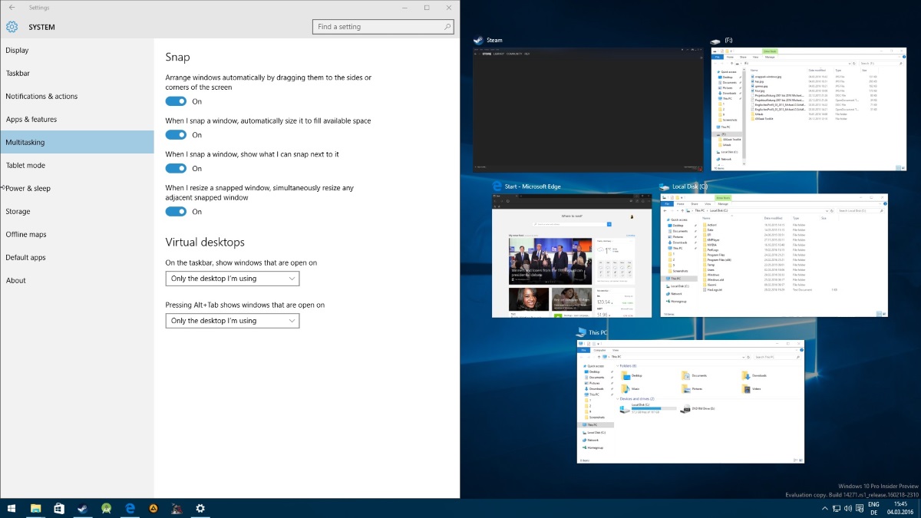Open the Default apps settings page
Screen dimensions: 921x518
click(x=25, y=258)
